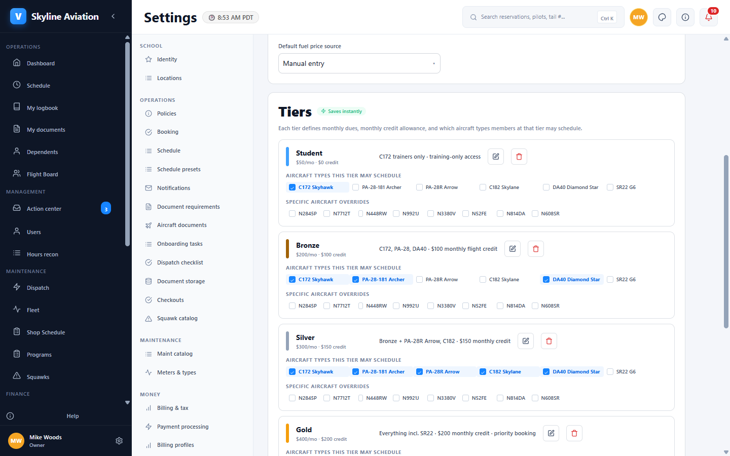This screenshot has width=730, height=456.
Task: Open Squawk catalog settings
Action: coord(193,318)
